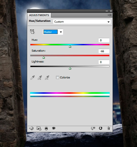Pick the eyedropper tool

click(32, 78)
